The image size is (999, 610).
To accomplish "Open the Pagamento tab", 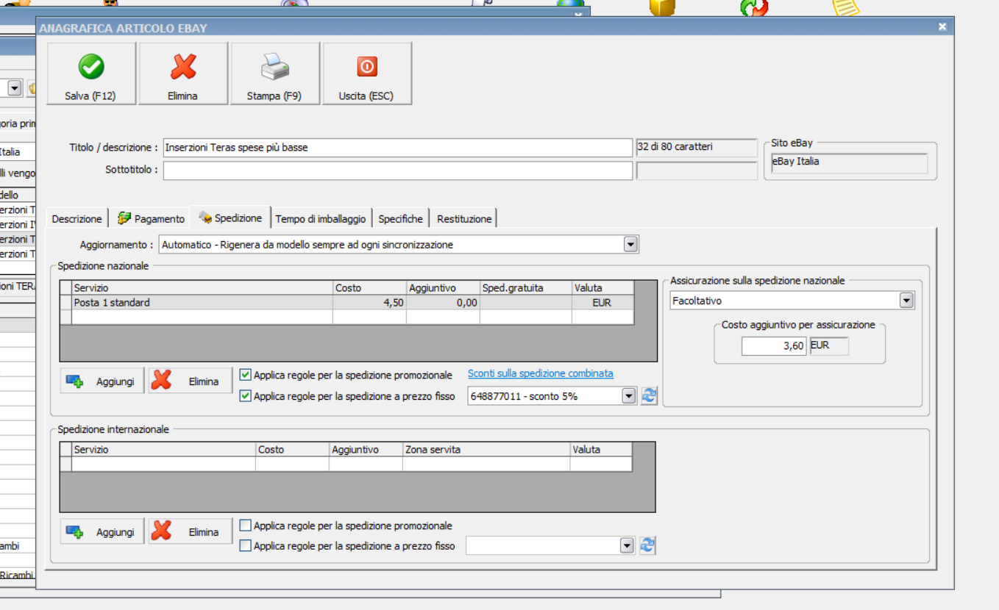I will 151,219.
